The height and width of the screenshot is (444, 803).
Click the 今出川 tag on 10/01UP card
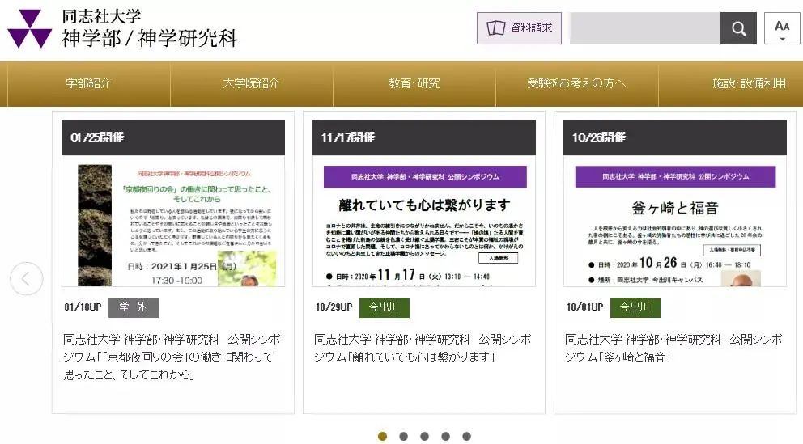[635, 307]
